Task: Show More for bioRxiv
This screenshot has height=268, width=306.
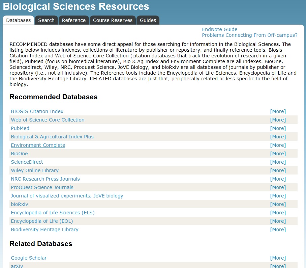Action: point(278,204)
